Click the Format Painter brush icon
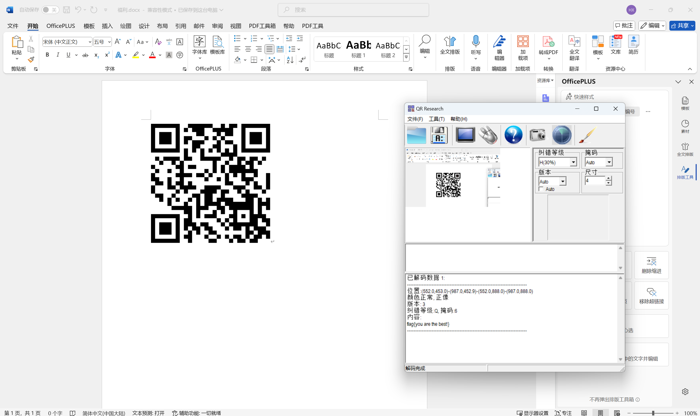 pos(31,59)
